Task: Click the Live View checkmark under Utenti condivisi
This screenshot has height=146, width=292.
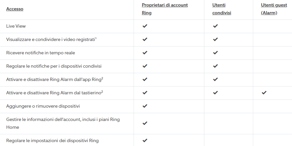Action: click(215, 26)
